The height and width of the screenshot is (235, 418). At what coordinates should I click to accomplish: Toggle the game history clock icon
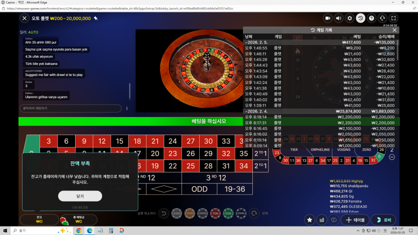click(360, 18)
